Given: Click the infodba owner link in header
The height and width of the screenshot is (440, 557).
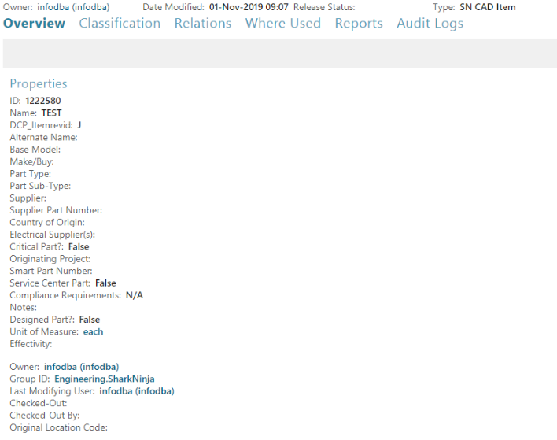Looking at the screenshot, I should pyautogui.click(x=73, y=7).
